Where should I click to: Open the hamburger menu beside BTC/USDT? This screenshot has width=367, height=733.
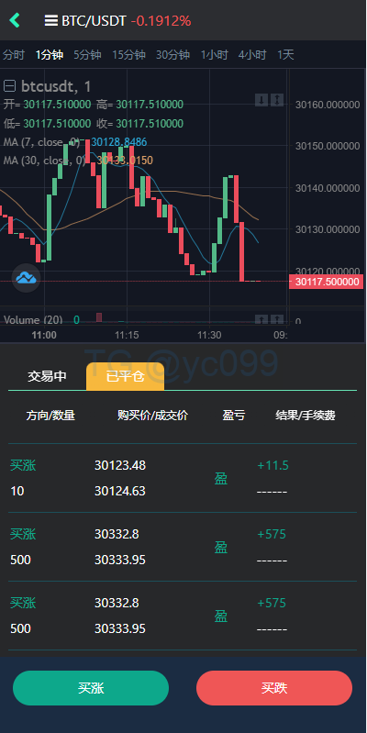point(51,20)
